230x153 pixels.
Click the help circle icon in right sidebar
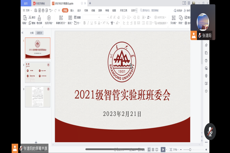click(206, 60)
